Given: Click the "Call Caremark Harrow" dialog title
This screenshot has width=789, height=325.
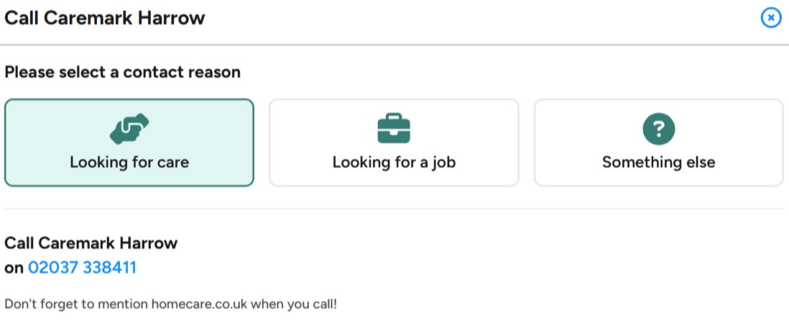Looking at the screenshot, I should pos(105,18).
